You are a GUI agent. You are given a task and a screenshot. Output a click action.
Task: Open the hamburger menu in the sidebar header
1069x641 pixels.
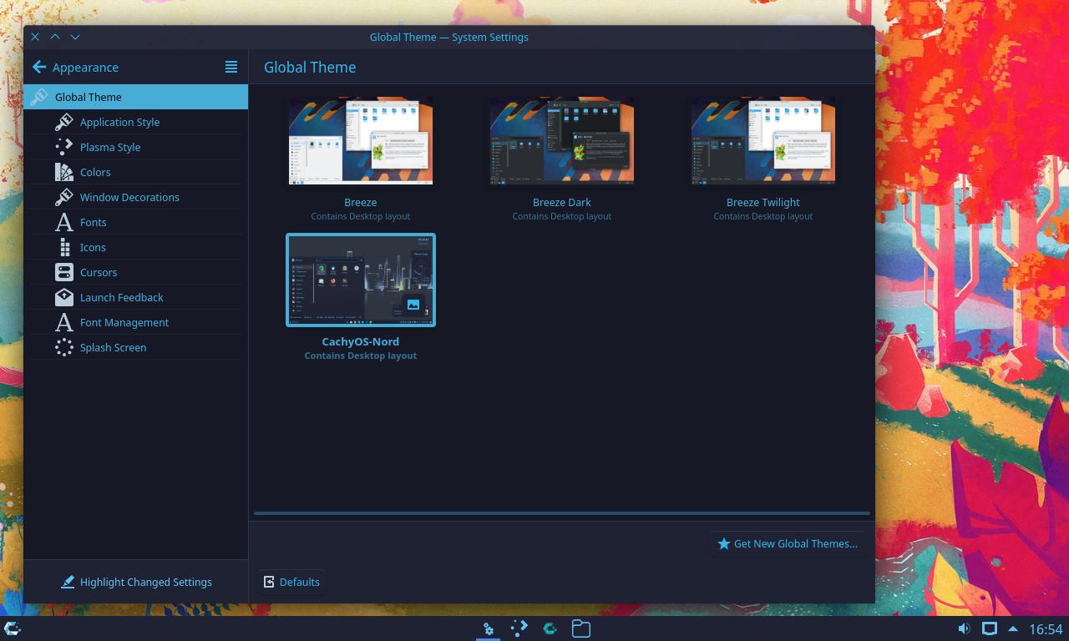click(231, 67)
